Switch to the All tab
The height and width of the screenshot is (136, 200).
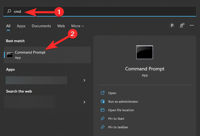8,26
